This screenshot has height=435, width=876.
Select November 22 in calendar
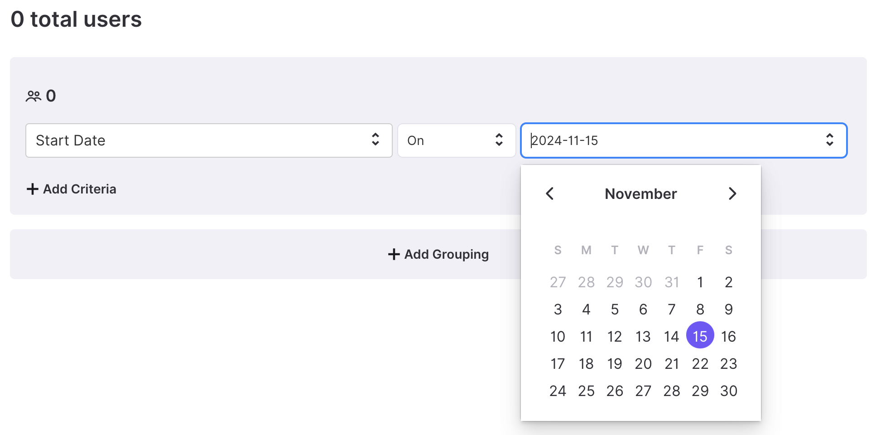700,364
